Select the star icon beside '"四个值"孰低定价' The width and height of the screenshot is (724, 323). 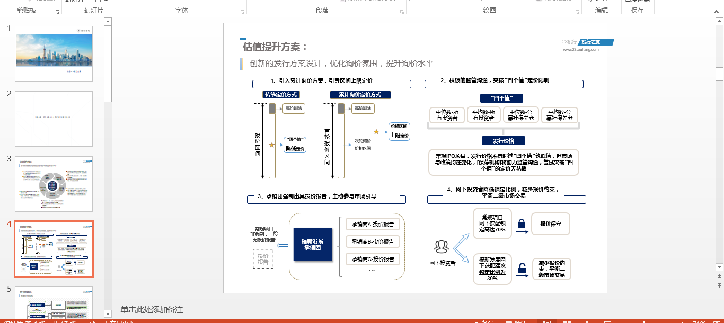[272, 145]
